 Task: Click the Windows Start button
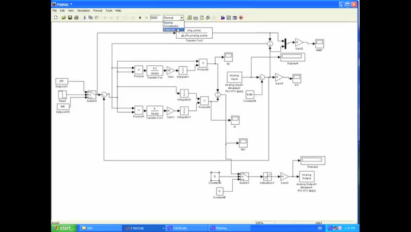click(63, 228)
